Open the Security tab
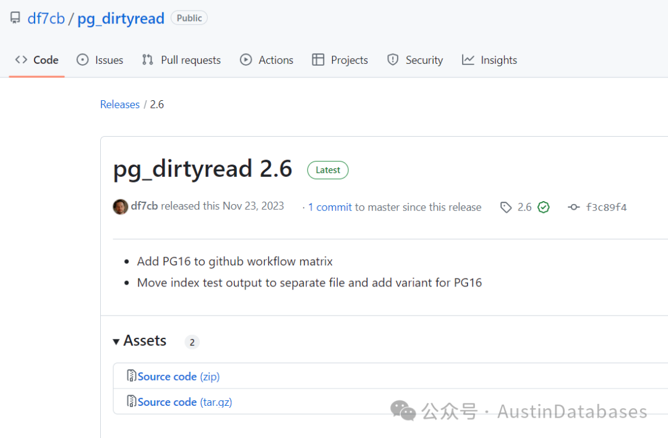Viewport: 668px width, 438px height. (415, 60)
